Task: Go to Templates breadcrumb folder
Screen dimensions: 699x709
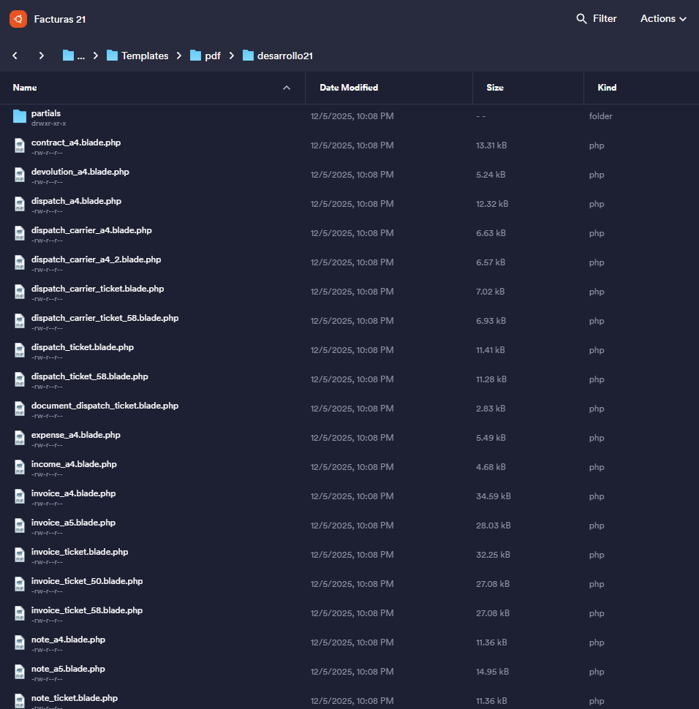Action: 144,56
